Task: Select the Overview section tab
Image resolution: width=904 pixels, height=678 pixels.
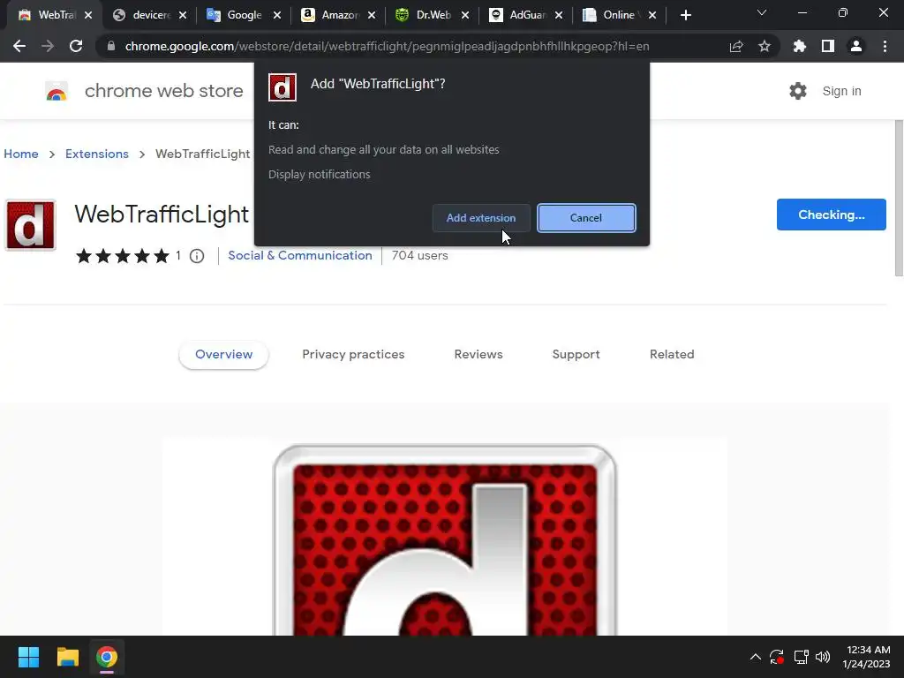Action: click(223, 355)
